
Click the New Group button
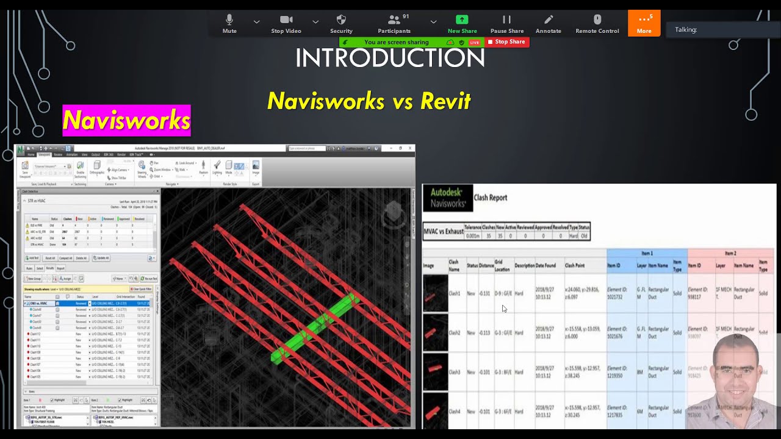[x=33, y=279]
